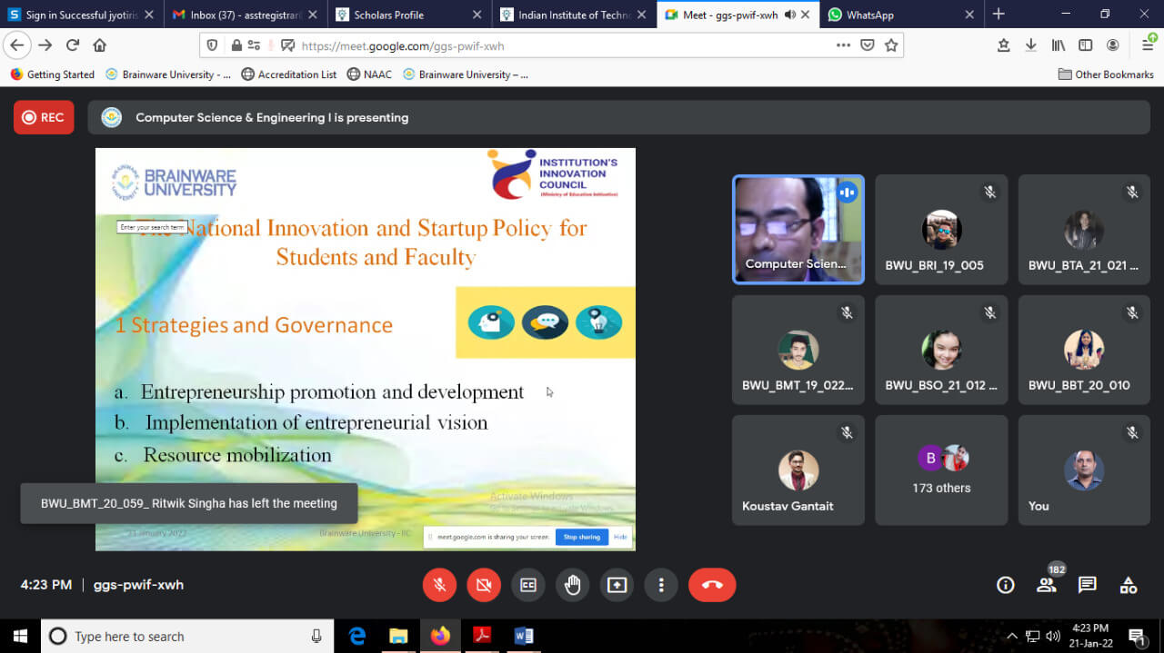Click the raise hand icon
Viewport: 1164px width, 653px height.
click(x=573, y=585)
